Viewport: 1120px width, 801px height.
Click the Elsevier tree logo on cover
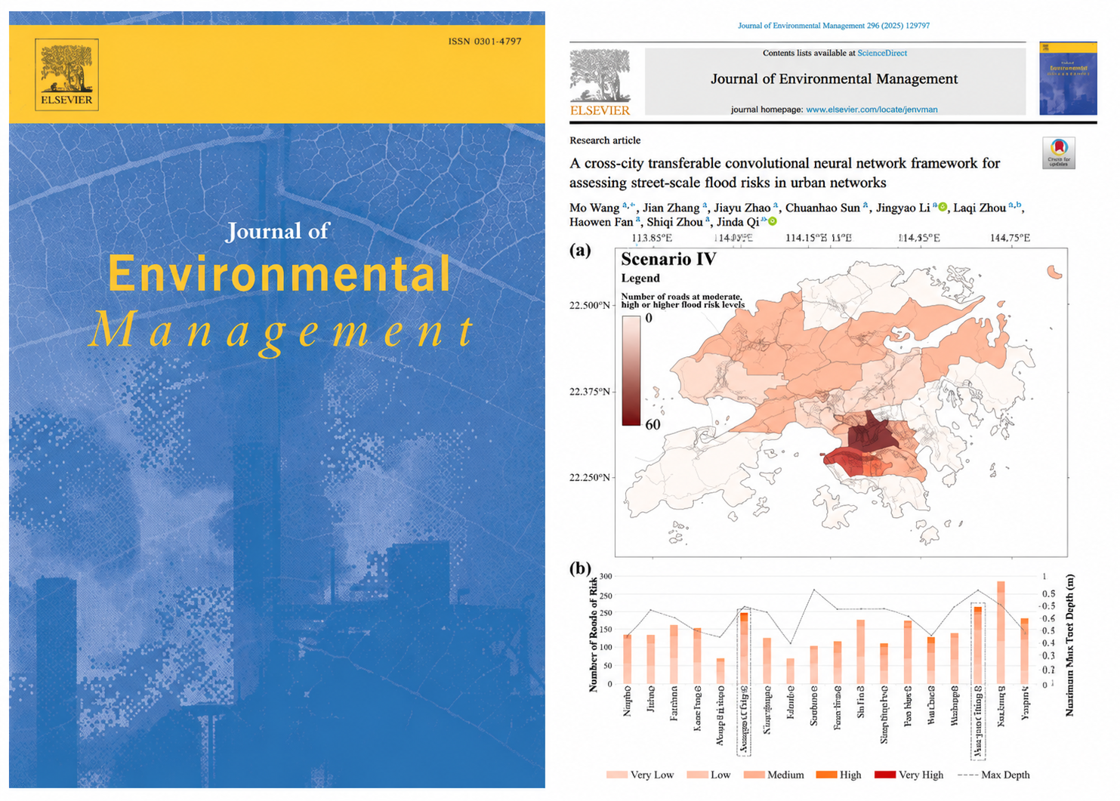pyautogui.click(x=66, y=74)
